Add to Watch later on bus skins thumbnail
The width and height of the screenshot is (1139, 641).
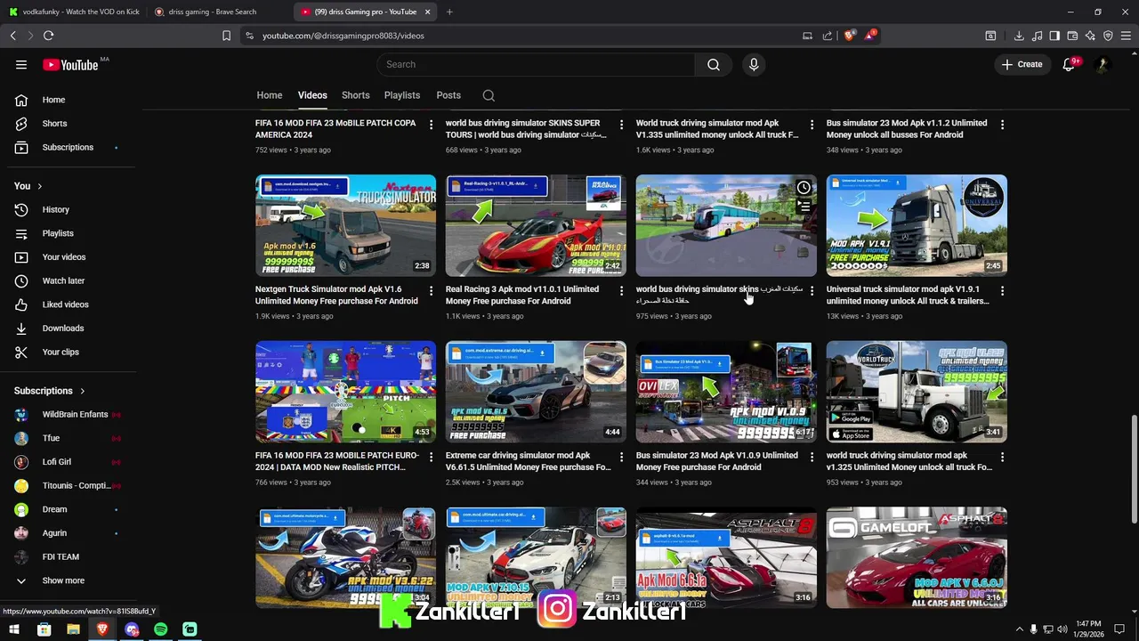804,188
